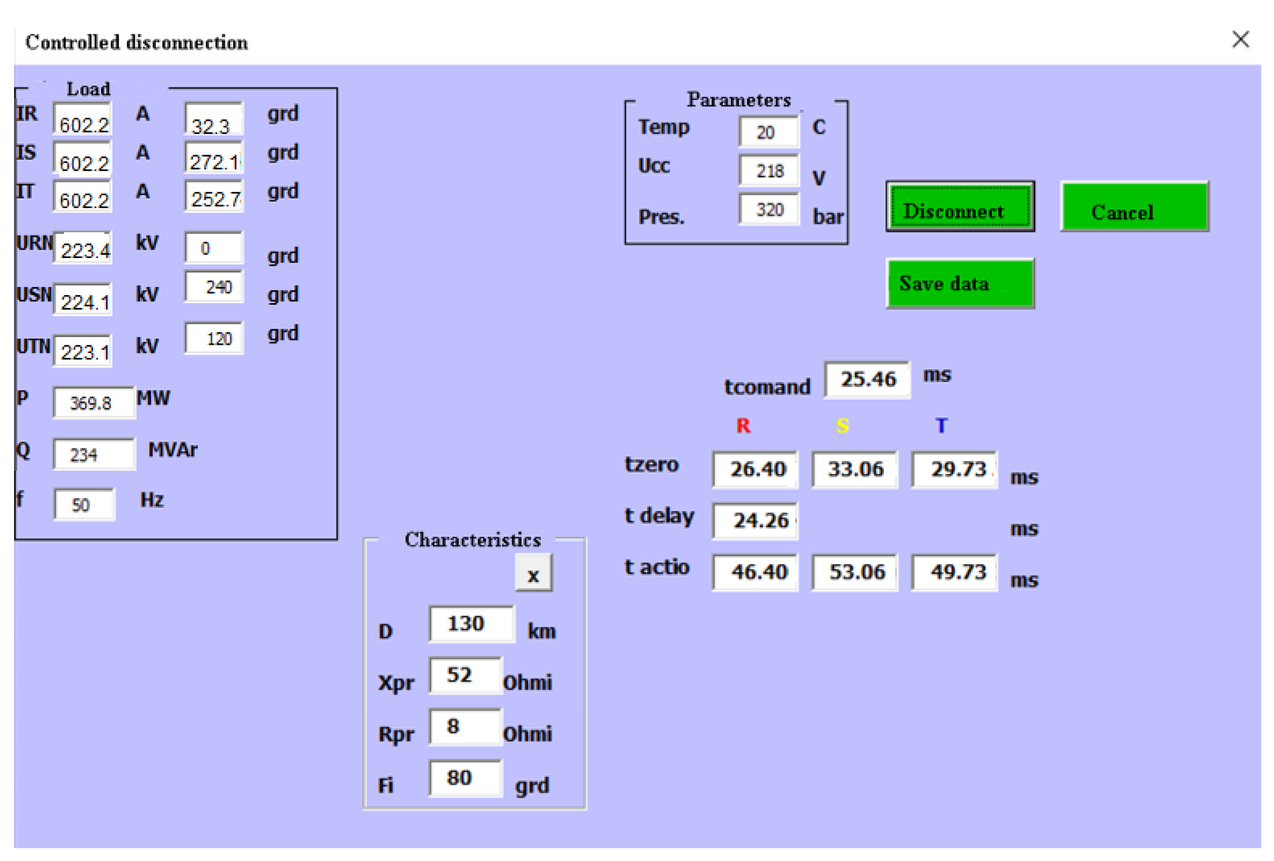Click the tzero S phase field showing 33.06
This screenshot has height=861, width=1274.
pyautogui.click(x=855, y=469)
